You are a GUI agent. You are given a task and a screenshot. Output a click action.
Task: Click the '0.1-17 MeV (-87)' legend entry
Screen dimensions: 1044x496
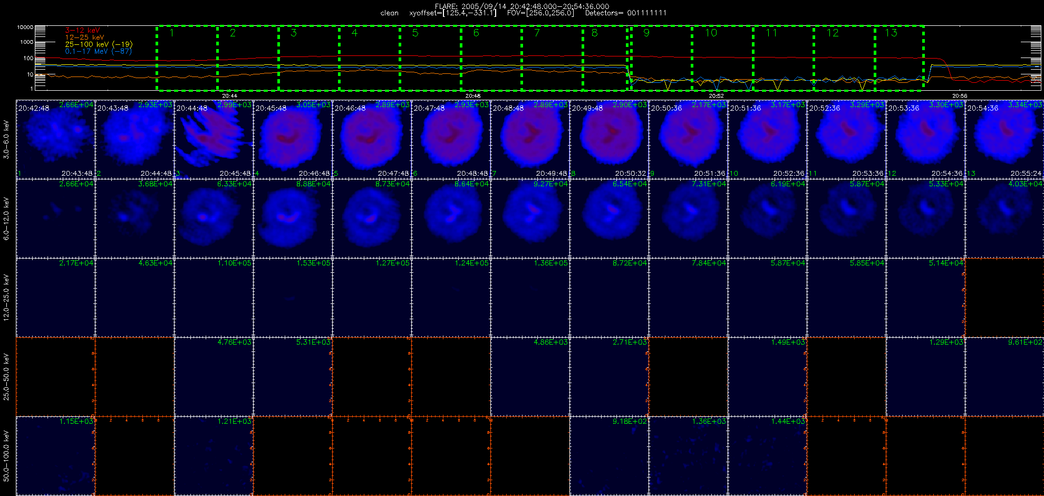pos(98,51)
